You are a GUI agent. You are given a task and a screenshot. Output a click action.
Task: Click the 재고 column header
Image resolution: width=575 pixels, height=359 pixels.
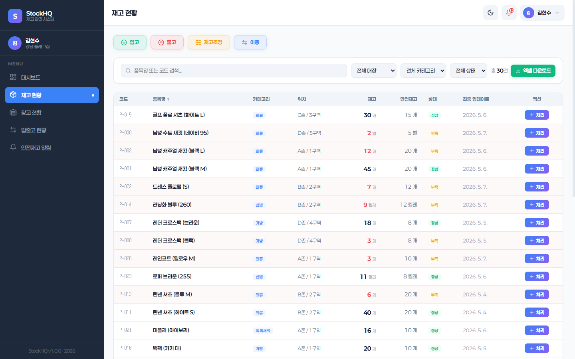[x=372, y=99]
